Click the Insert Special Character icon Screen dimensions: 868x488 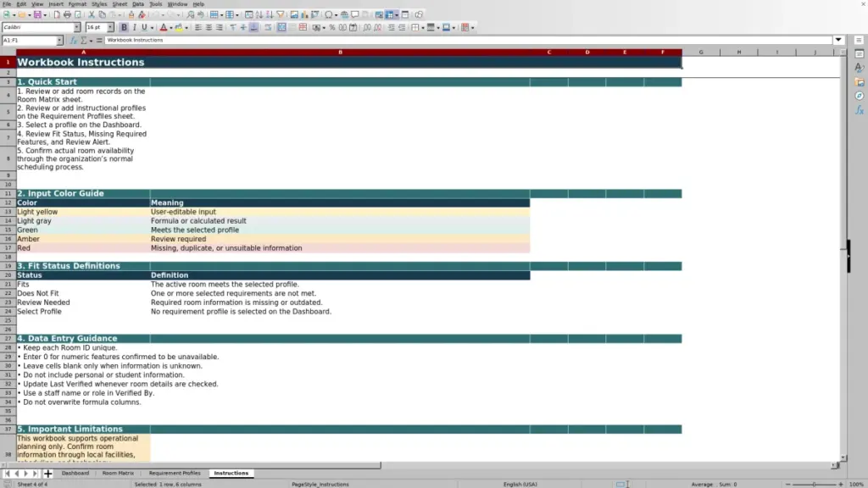tap(328, 14)
